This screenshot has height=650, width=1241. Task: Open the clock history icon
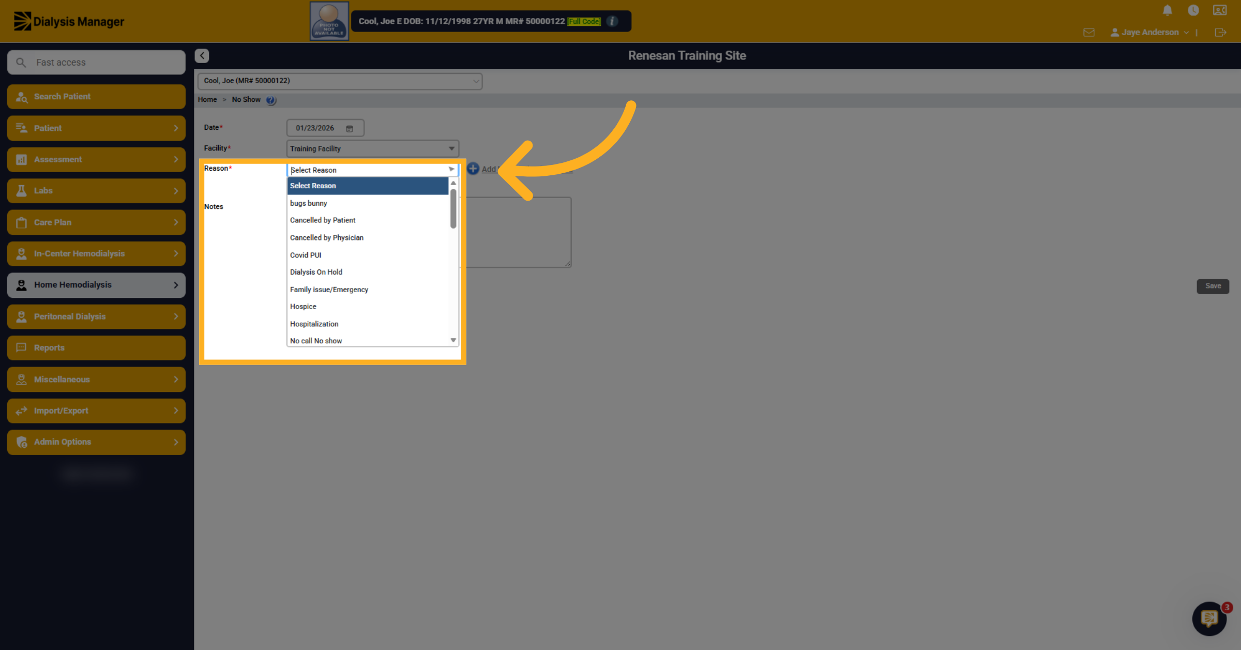[1193, 10]
